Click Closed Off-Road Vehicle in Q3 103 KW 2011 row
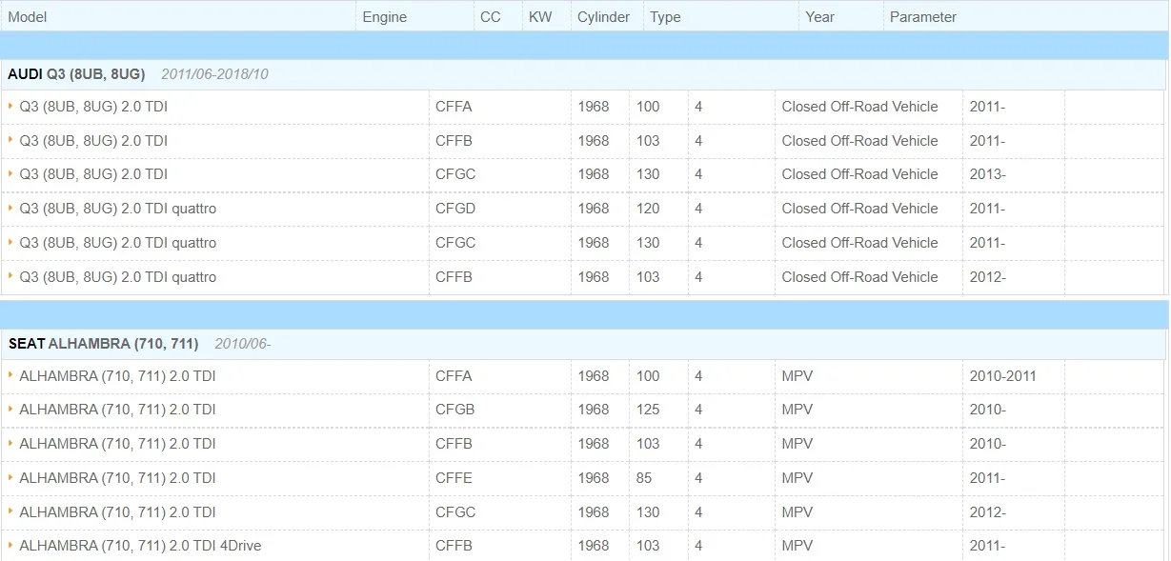The image size is (1171, 561). coord(859,141)
